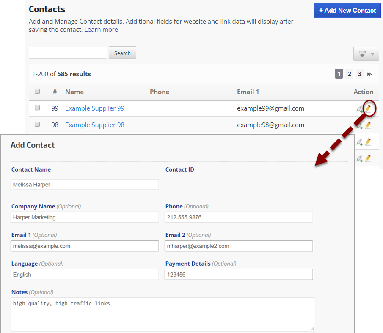Click add-link icon for Example Supplier 99
This screenshot has height=333, width=383.
pos(360,109)
